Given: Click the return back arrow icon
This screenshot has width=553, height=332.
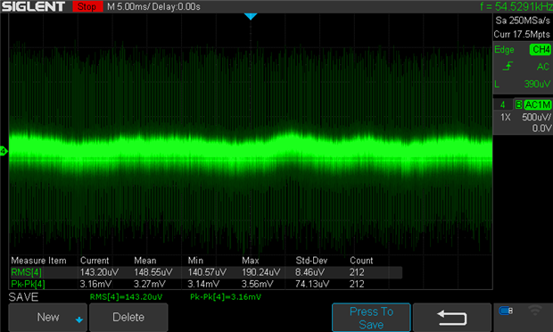Looking at the screenshot, I should (x=452, y=317).
